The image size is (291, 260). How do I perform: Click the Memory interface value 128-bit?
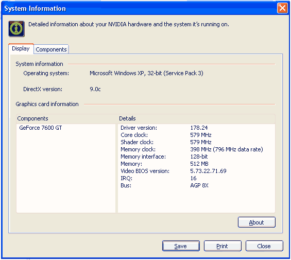tap(199, 157)
